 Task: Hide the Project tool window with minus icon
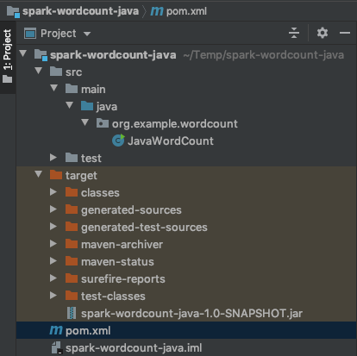(345, 33)
